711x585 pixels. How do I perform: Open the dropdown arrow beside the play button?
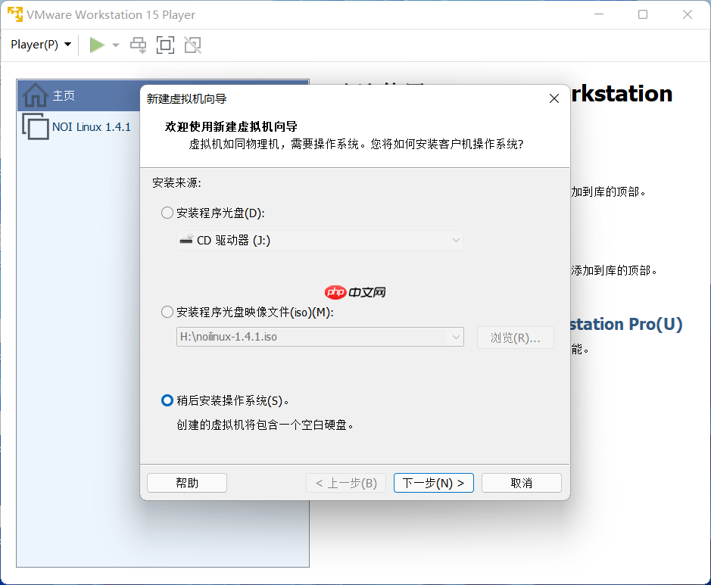coord(115,45)
